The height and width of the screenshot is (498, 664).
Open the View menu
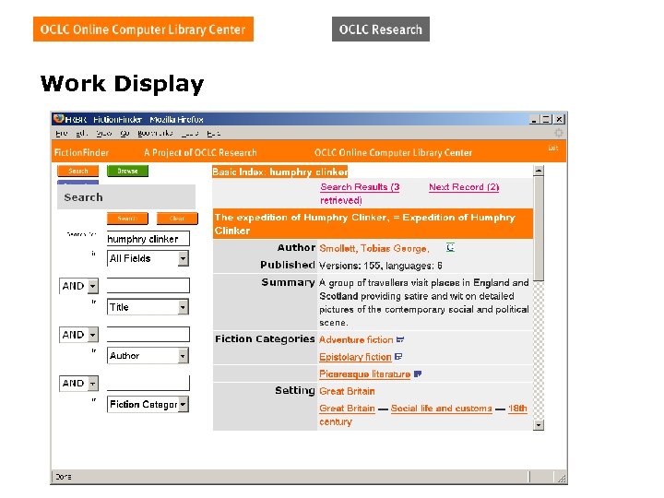pos(103,134)
